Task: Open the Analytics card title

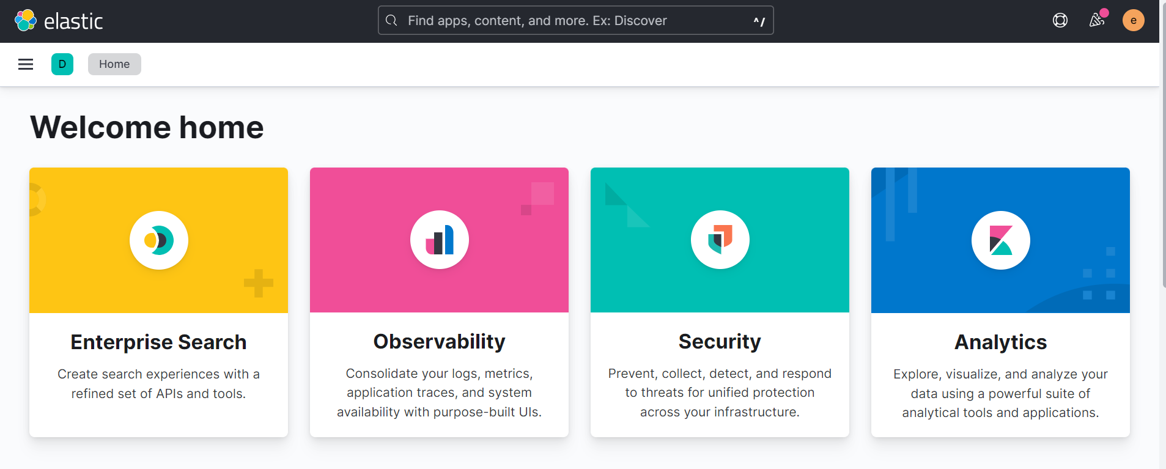Action: (x=1001, y=342)
